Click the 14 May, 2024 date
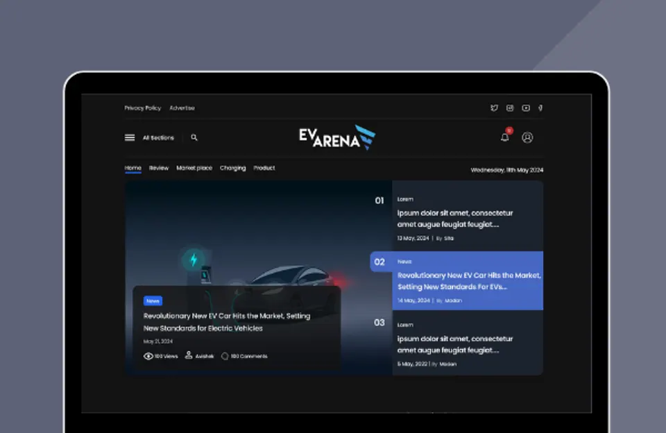The width and height of the screenshot is (666, 433). (x=413, y=300)
